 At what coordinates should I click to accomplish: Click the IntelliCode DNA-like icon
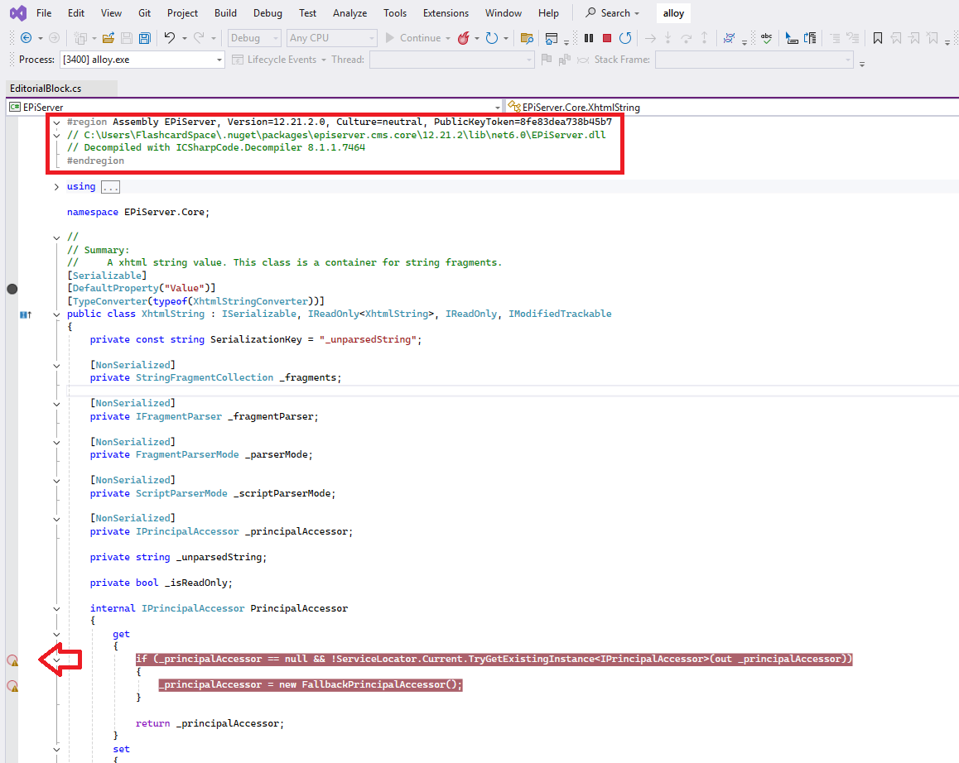pyautogui.click(x=729, y=38)
